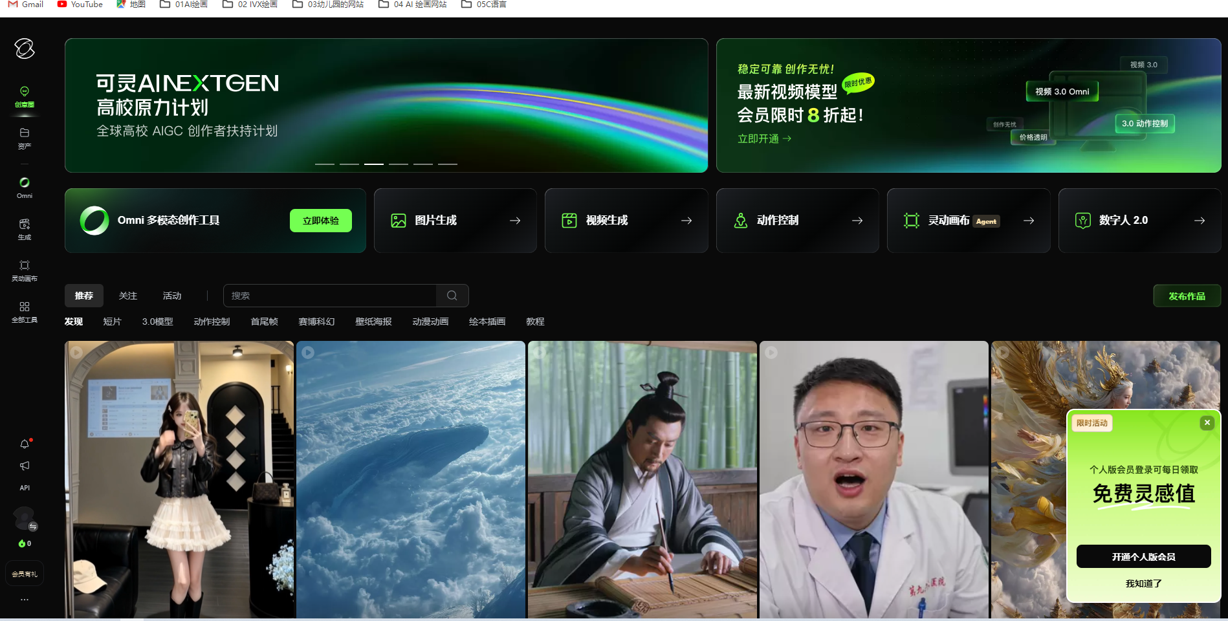
Task: Open the doctor in white coat thumbnail
Action: coord(874,479)
